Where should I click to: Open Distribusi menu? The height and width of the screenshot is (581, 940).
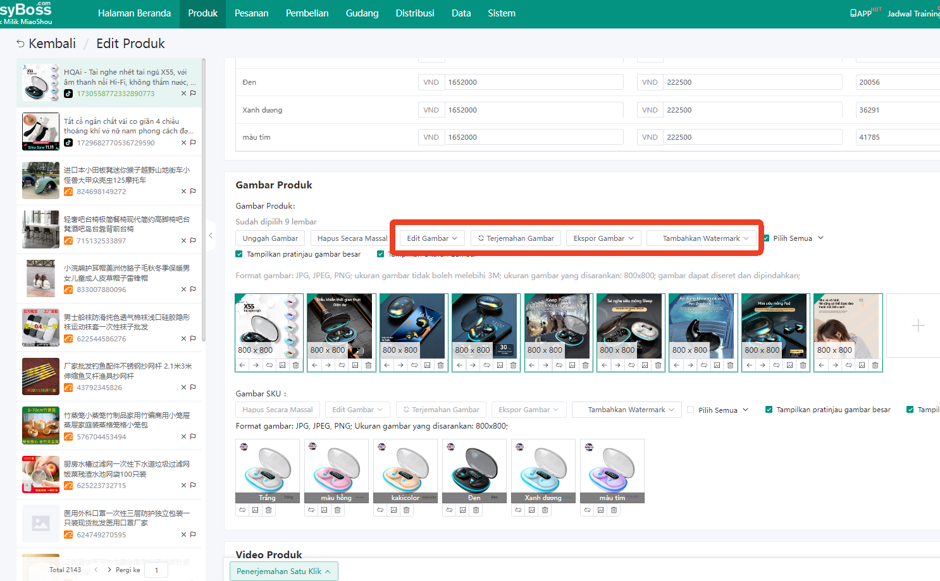tap(415, 13)
